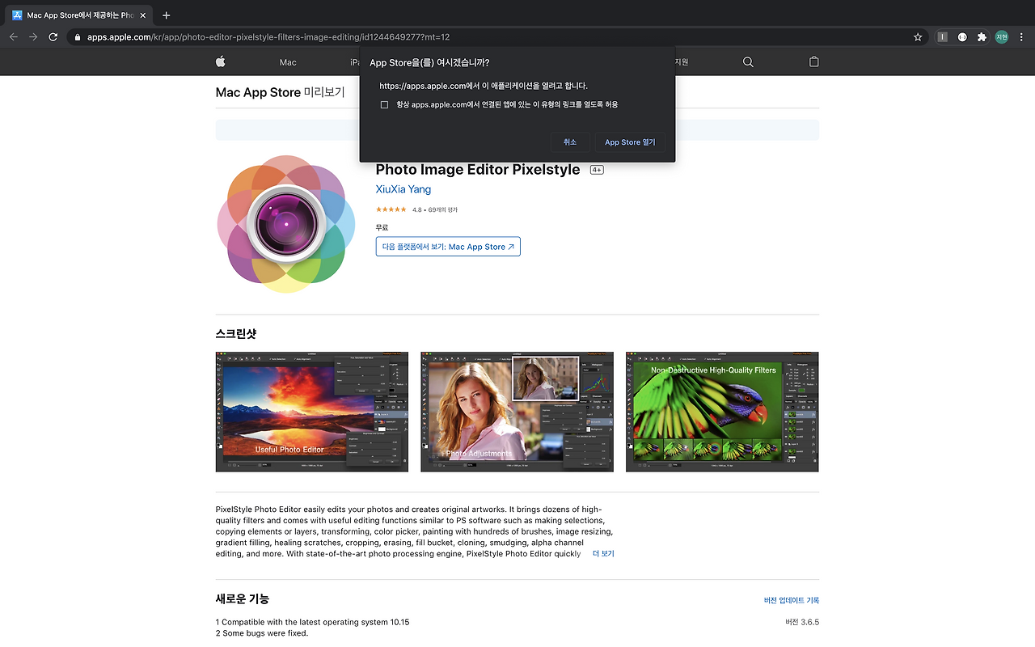Image resolution: width=1035 pixels, height=647 pixels.
Task: Open the green profile avatar
Action: click(x=1002, y=37)
